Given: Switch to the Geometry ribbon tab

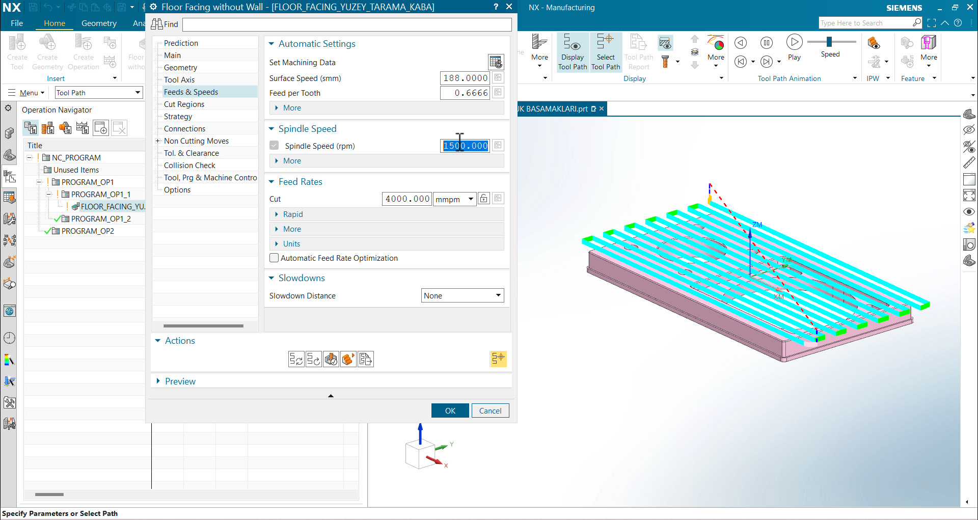Looking at the screenshot, I should pyautogui.click(x=99, y=23).
